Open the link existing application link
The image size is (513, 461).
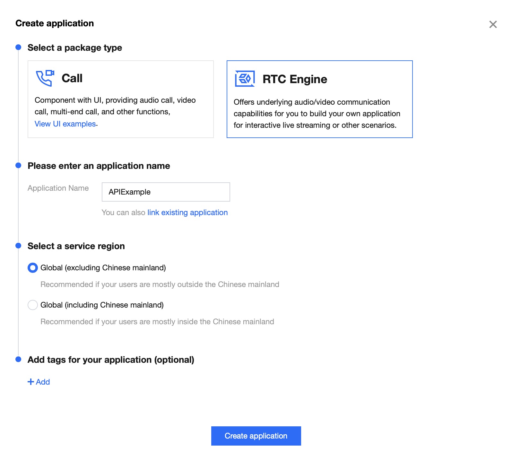(x=187, y=213)
